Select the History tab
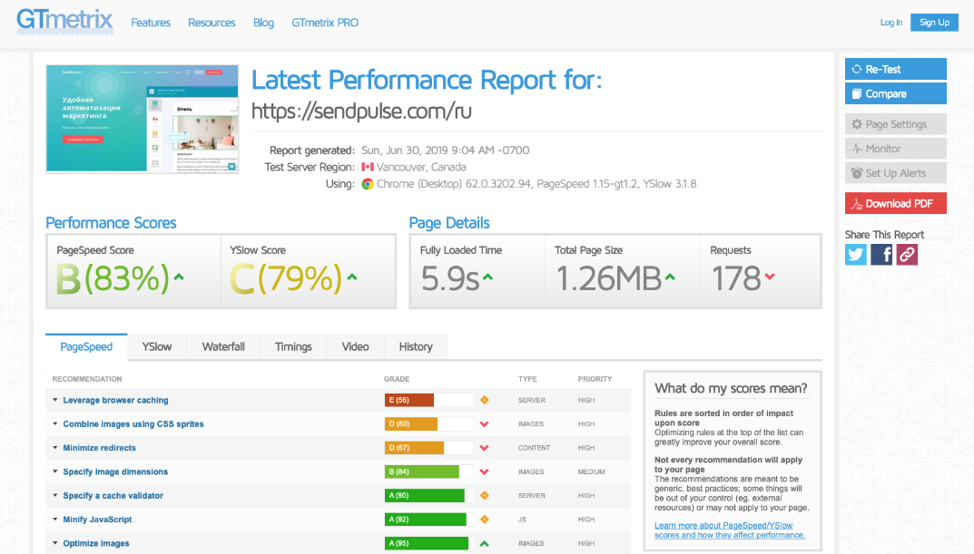The image size is (974, 554). click(x=416, y=346)
